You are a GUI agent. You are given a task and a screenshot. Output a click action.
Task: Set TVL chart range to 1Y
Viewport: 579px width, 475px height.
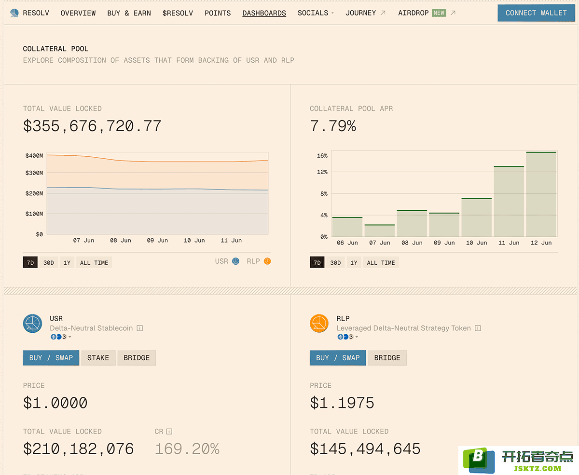point(67,263)
